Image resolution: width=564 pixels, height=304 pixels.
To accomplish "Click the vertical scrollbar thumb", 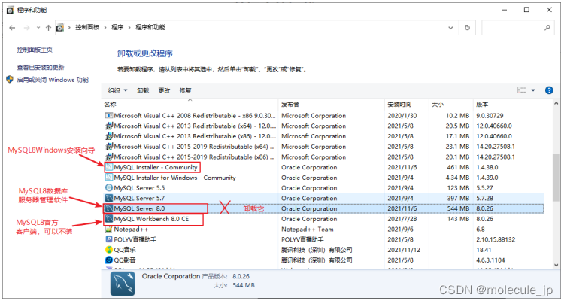I will tap(556, 178).
